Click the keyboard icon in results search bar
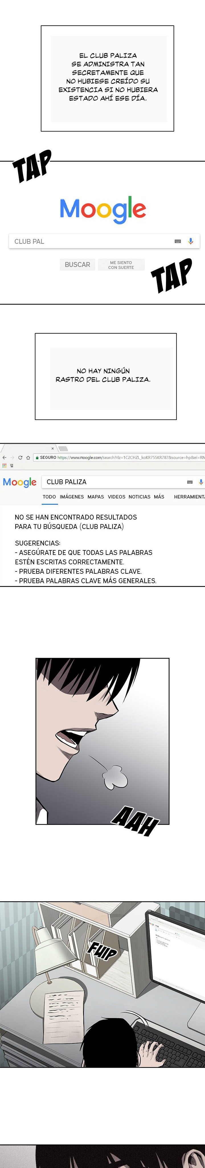 tap(190, 482)
